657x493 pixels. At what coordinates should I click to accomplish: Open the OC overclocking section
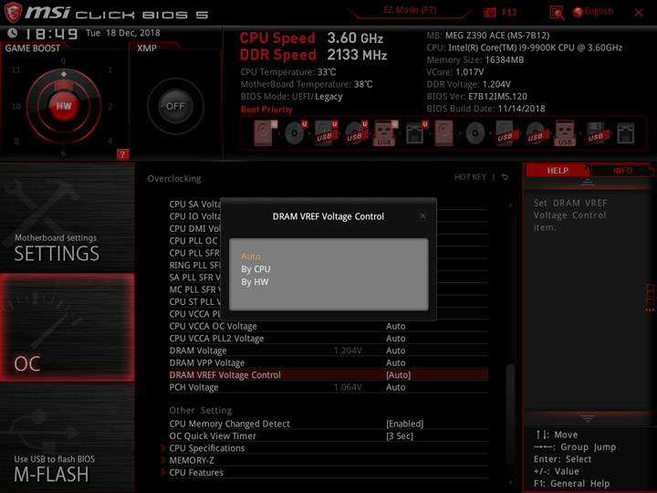coord(67,328)
